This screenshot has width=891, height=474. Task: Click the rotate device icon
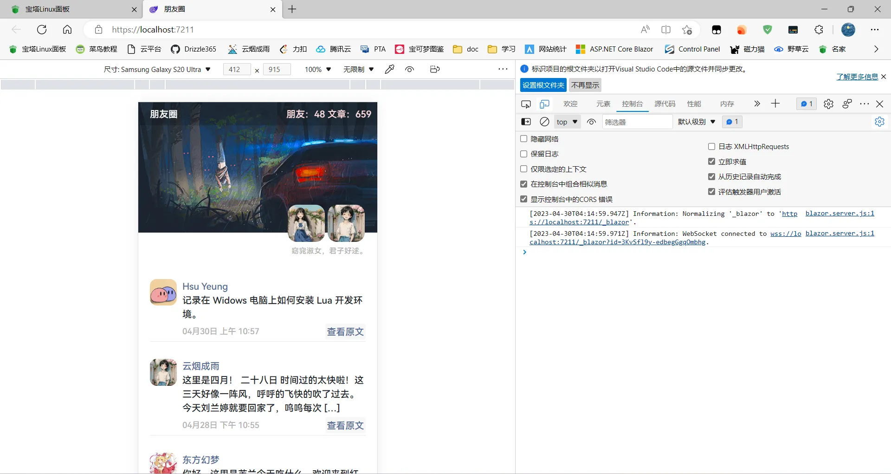(x=435, y=69)
